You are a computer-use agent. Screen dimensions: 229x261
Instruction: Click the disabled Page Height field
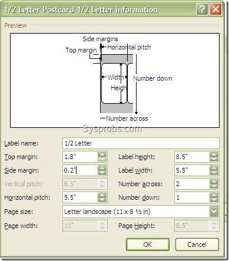(x=197, y=226)
